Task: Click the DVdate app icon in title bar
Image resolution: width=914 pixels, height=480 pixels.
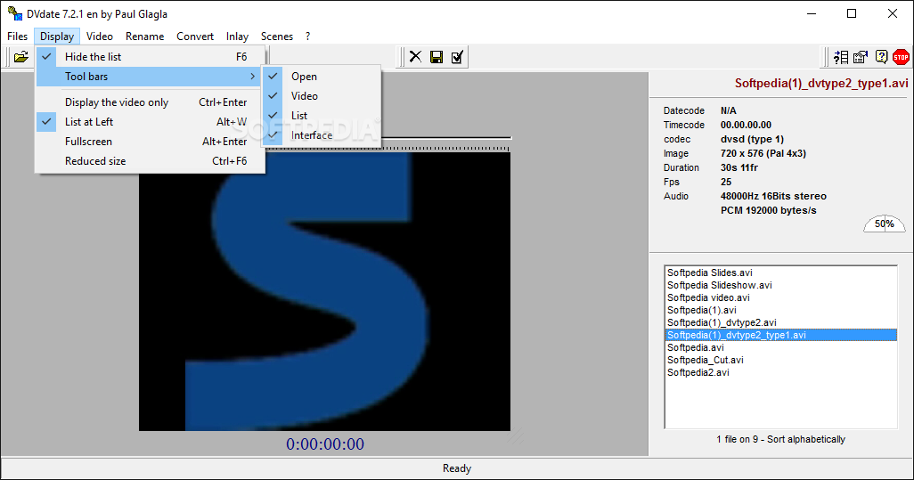Action: (x=14, y=12)
